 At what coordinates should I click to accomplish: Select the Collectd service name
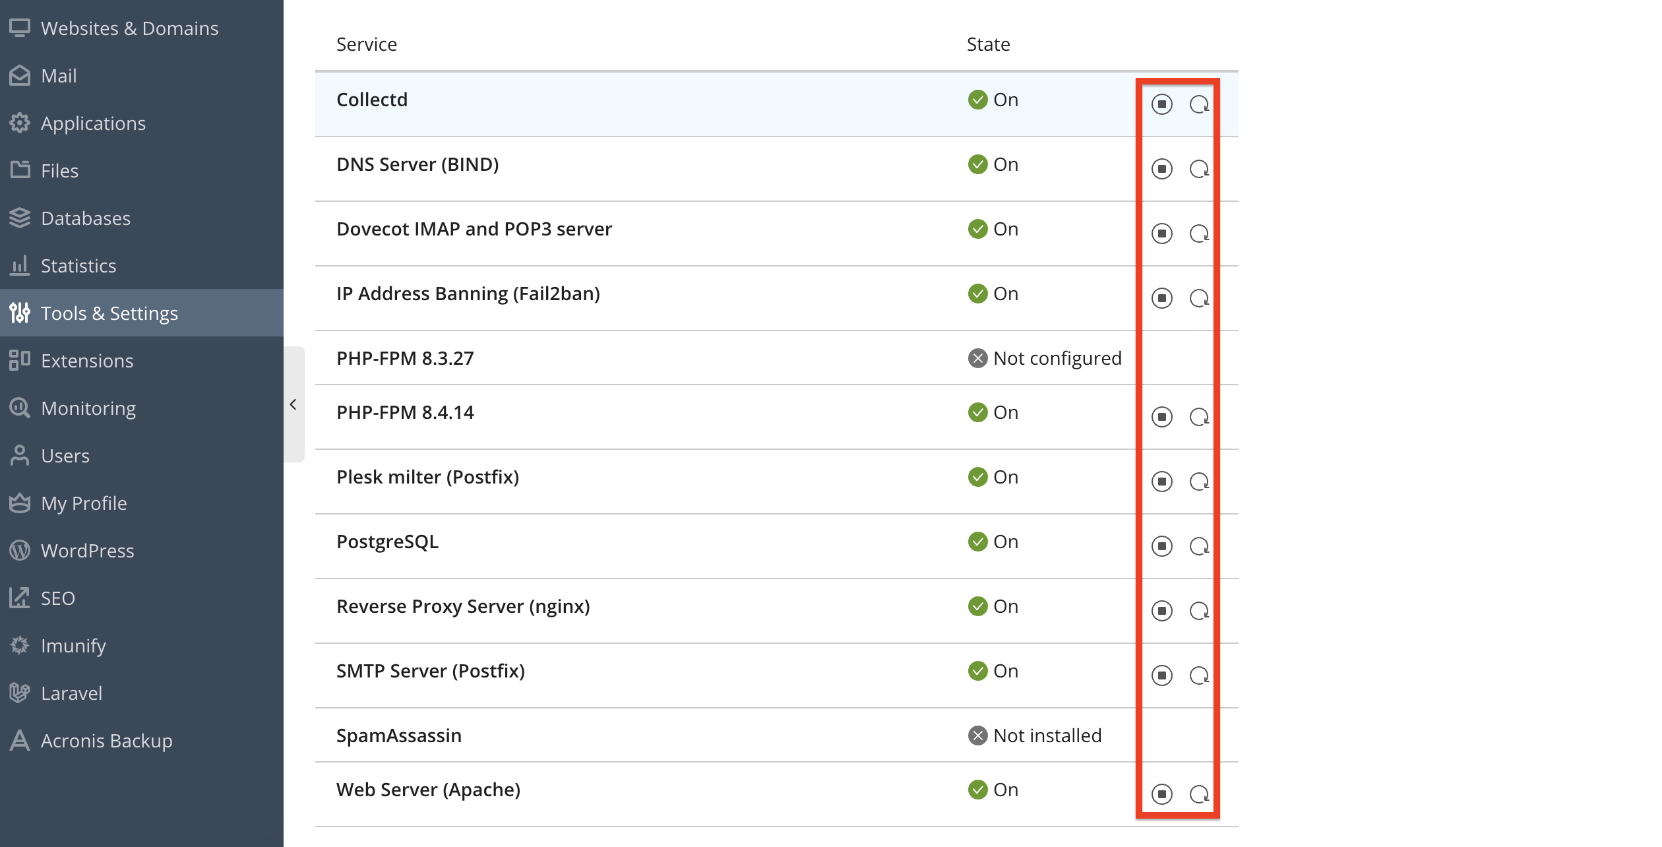372,100
